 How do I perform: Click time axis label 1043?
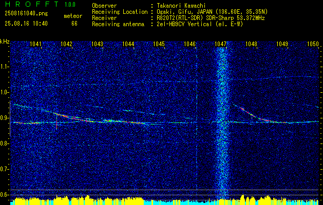click(97, 44)
